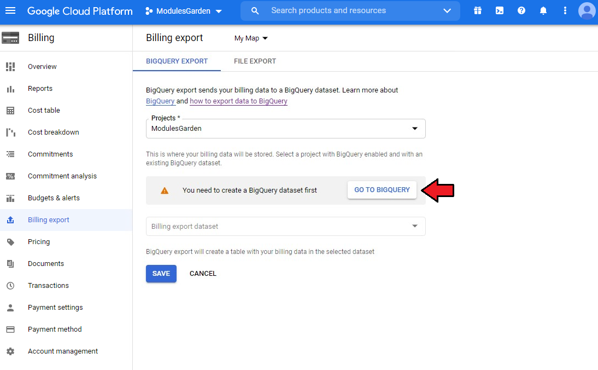
Task: Click the Go To BigQuery button
Action: click(x=382, y=190)
